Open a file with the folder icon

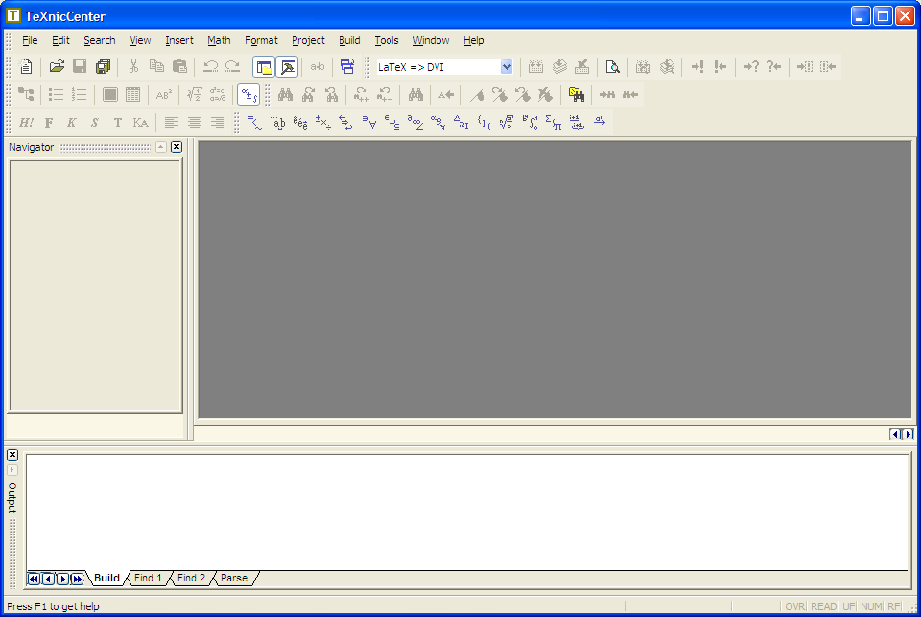[57, 67]
